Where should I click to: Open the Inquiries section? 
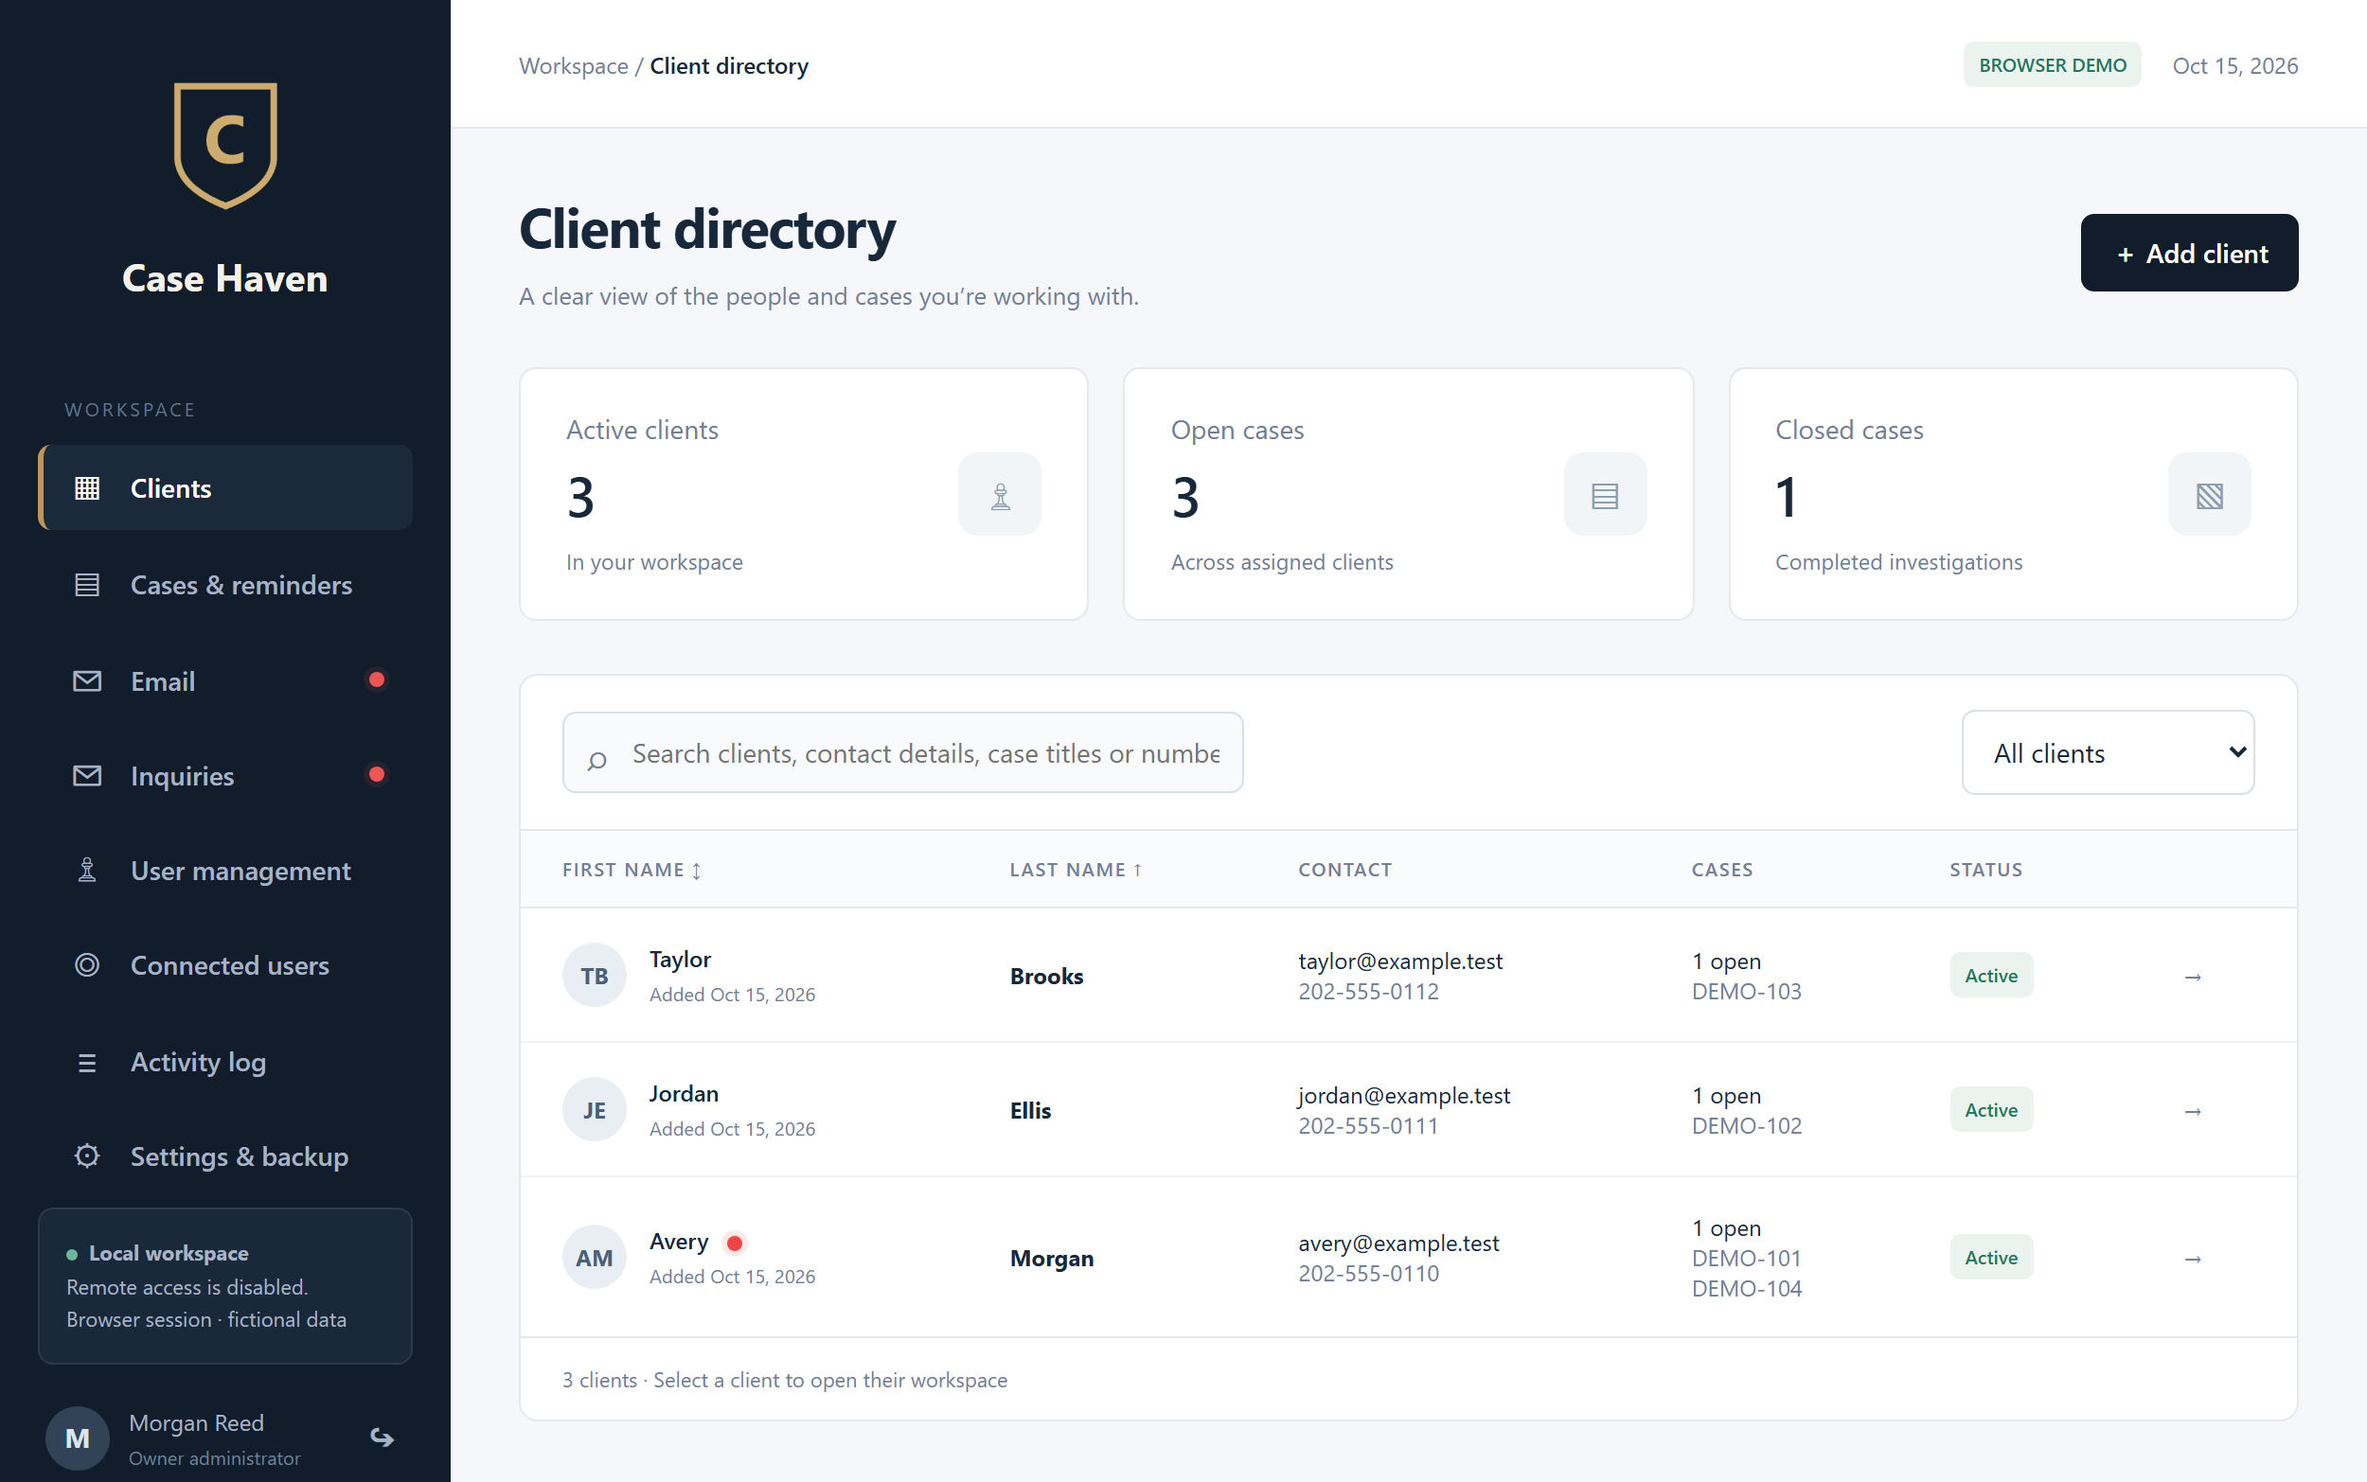tap(225, 776)
